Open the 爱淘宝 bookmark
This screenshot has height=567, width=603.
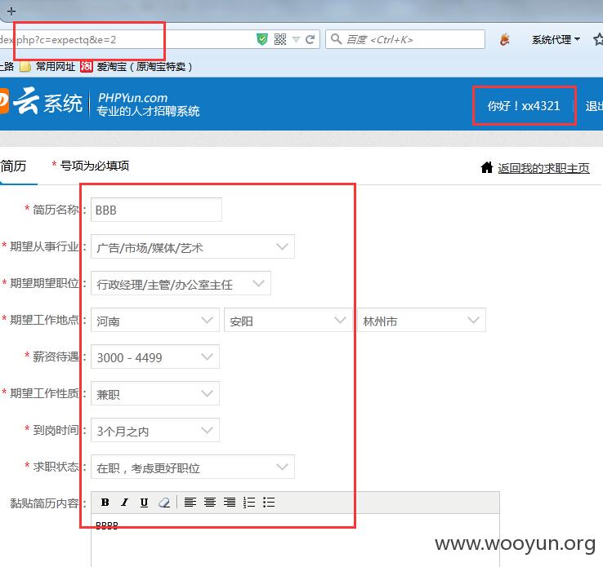(136, 67)
